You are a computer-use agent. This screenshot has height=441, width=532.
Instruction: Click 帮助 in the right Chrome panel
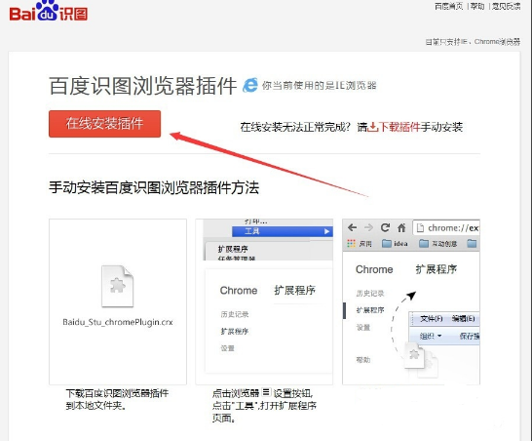[363, 360]
